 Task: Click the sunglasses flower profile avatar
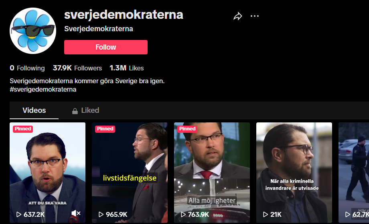point(33,31)
